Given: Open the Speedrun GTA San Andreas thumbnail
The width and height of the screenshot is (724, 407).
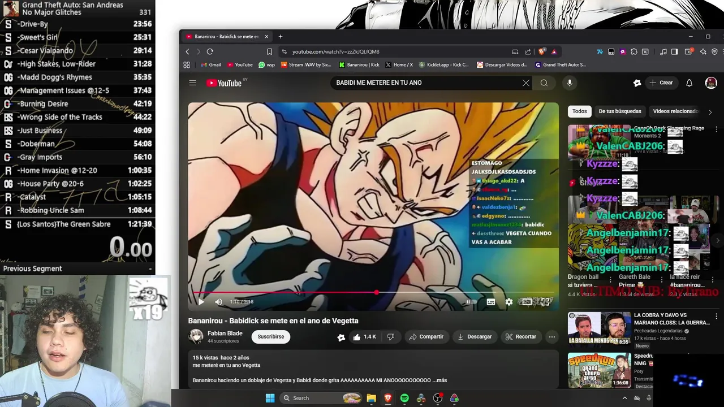Looking at the screenshot, I should [x=599, y=370].
